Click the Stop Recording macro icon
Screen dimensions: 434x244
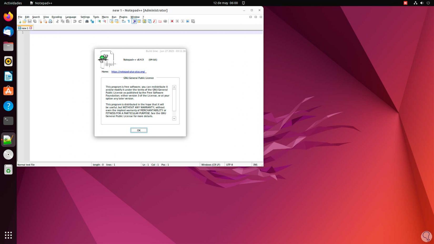point(177,21)
